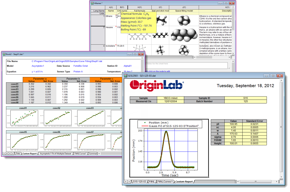
Task: Select the conc08 row label in Book2
Action: [x=15, y=103]
